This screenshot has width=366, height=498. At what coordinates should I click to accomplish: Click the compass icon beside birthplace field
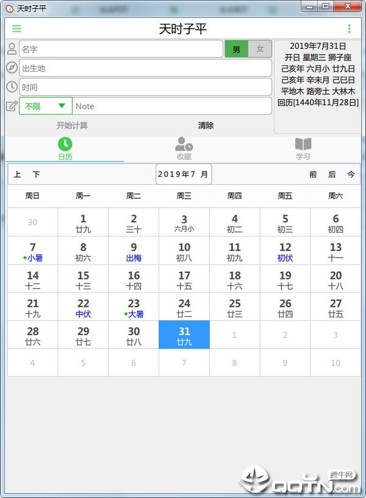[x=12, y=67]
